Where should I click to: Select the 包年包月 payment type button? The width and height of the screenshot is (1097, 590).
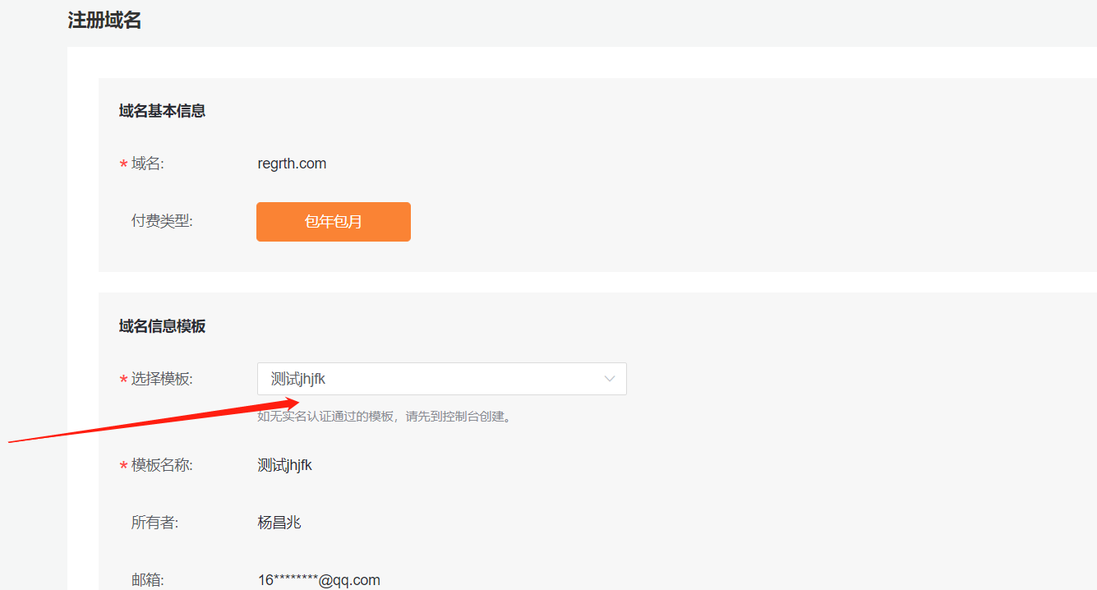333,221
